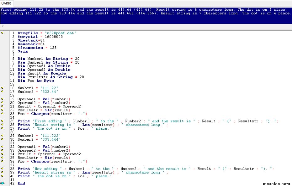Click the first terminal line starting "First adding 111.22"
This screenshot has height=186, width=292.
click(144, 9)
